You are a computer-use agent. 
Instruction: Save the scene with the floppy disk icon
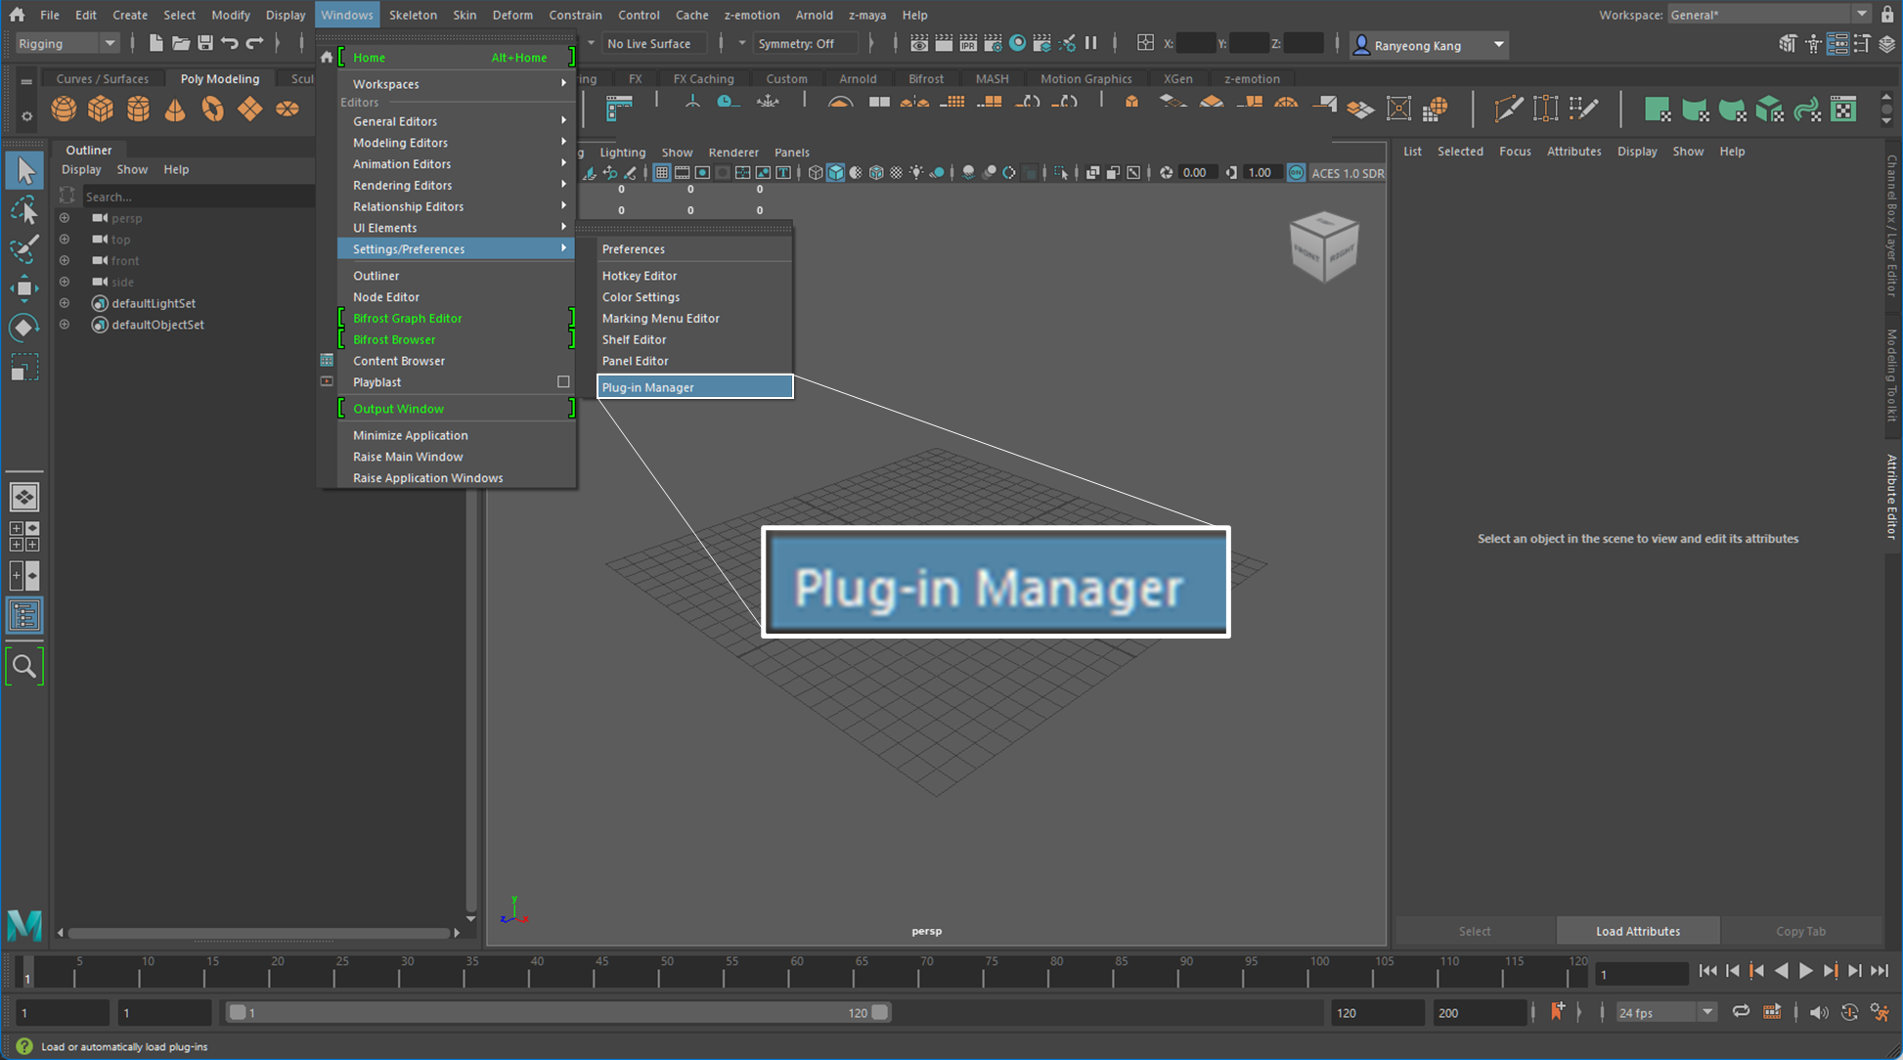pos(205,43)
